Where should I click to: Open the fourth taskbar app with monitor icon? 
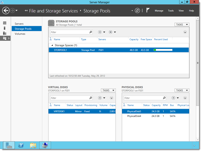click(45, 145)
